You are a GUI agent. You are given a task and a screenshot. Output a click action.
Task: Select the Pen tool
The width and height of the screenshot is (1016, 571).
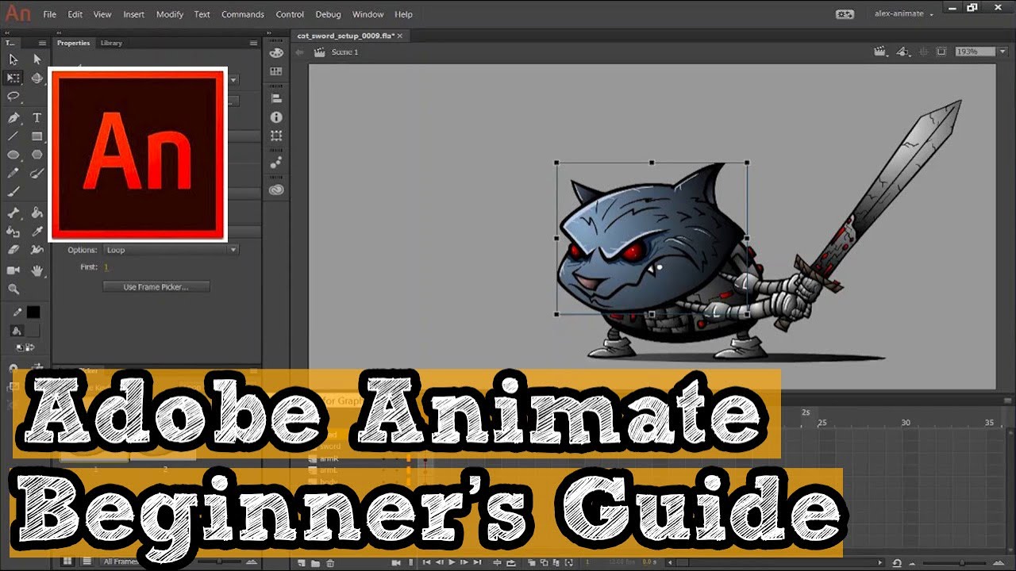click(x=13, y=118)
